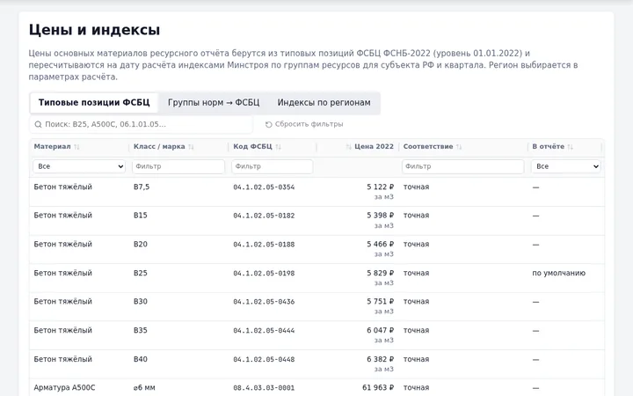Image resolution: width=633 pixels, height=396 pixels.
Task: Click price 5 751 ₽
Action: coord(381,302)
